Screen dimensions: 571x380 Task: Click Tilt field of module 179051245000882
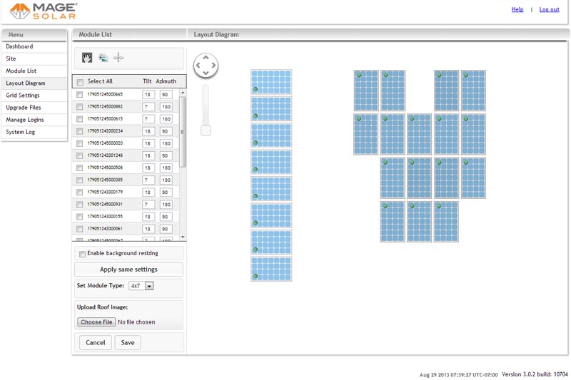pos(148,107)
